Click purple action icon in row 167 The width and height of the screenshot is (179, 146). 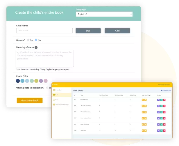coord(158,118)
